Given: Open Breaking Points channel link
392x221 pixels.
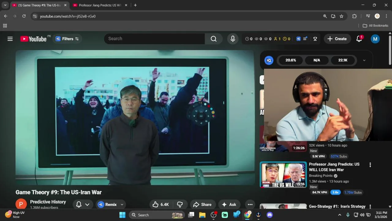Looking at the screenshot, I should click(x=321, y=176).
